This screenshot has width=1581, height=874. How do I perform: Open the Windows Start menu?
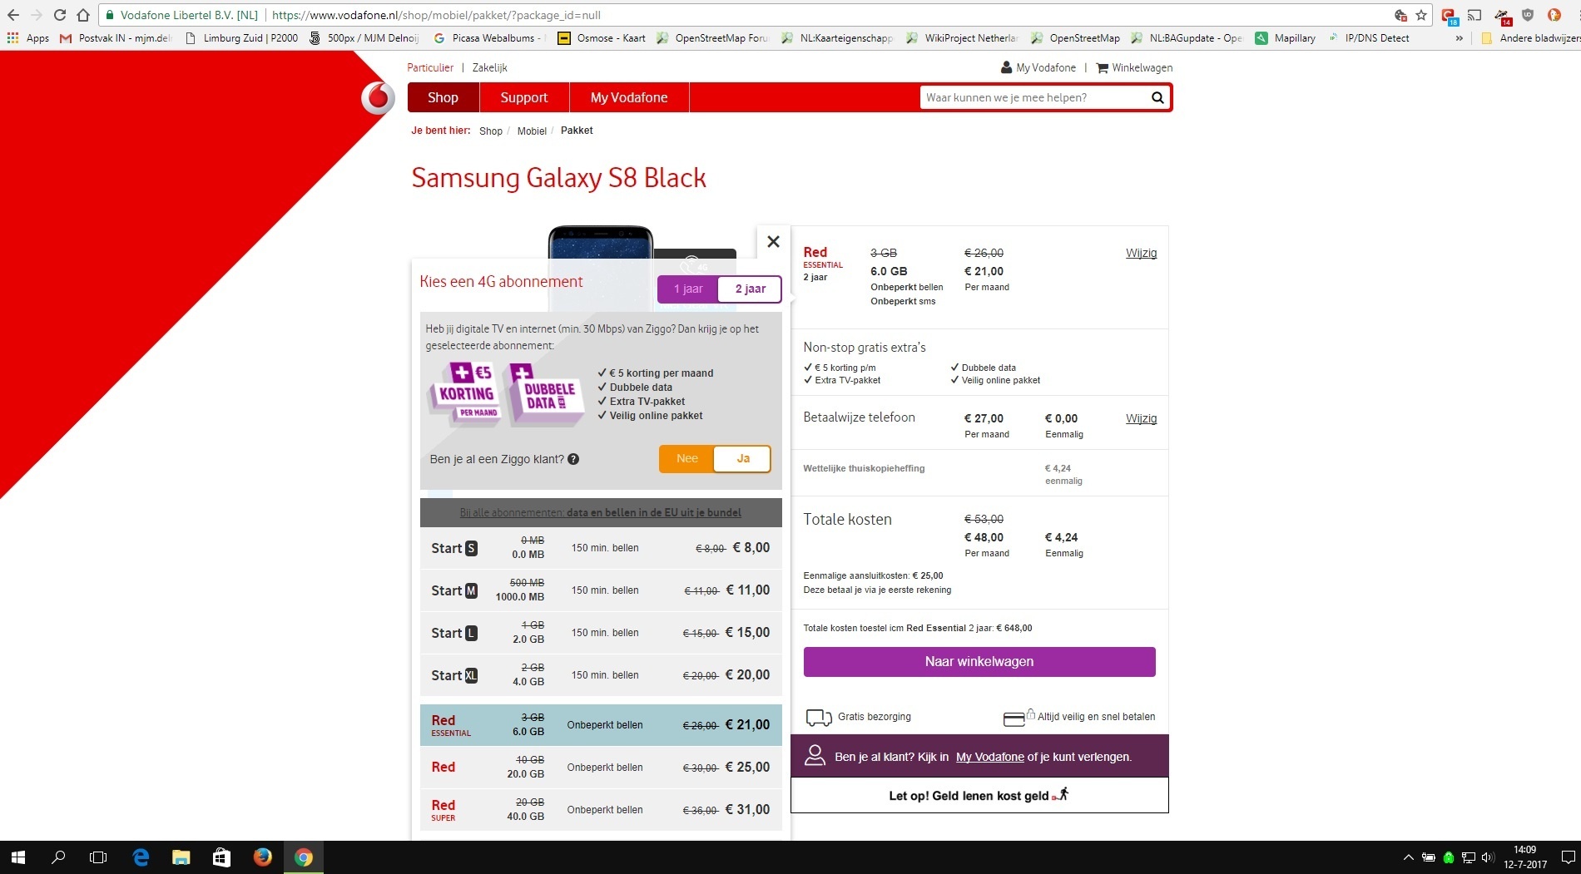click(18, 857)
